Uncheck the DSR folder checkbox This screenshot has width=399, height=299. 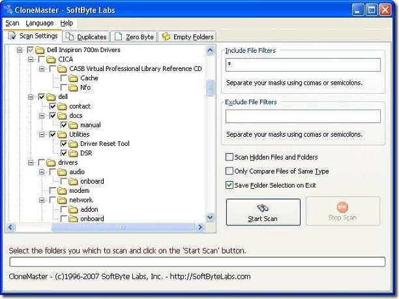click(x=64, y=153)
